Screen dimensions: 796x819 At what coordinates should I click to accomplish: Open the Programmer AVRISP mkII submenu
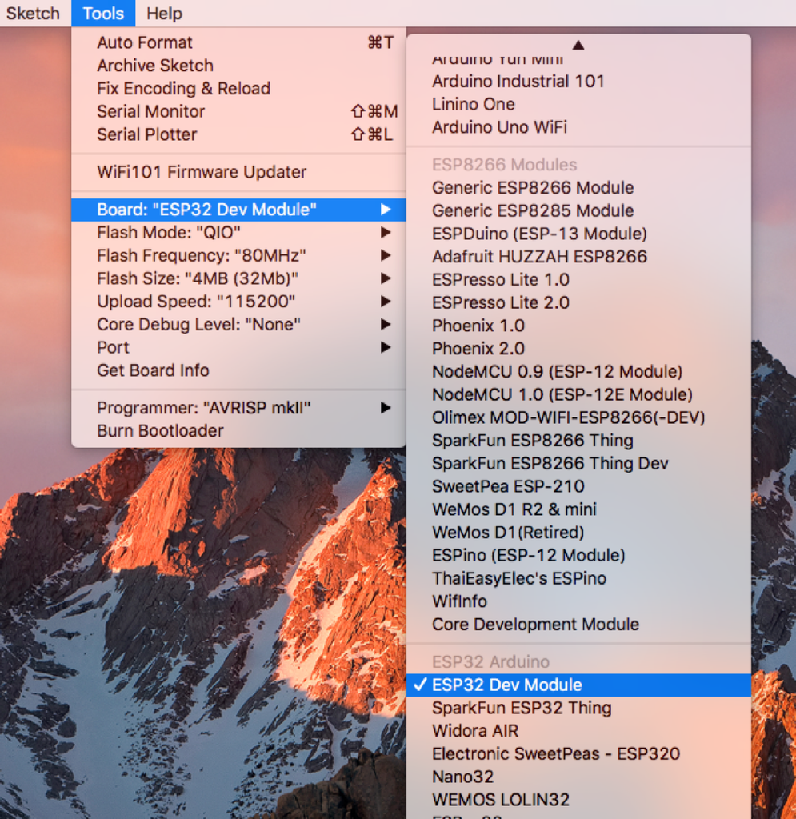pos(238,408)
